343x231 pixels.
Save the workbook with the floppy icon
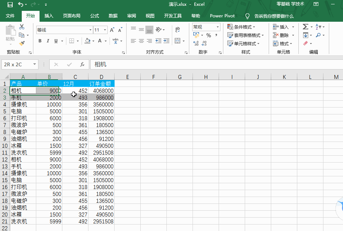click(x=10, y=5)
